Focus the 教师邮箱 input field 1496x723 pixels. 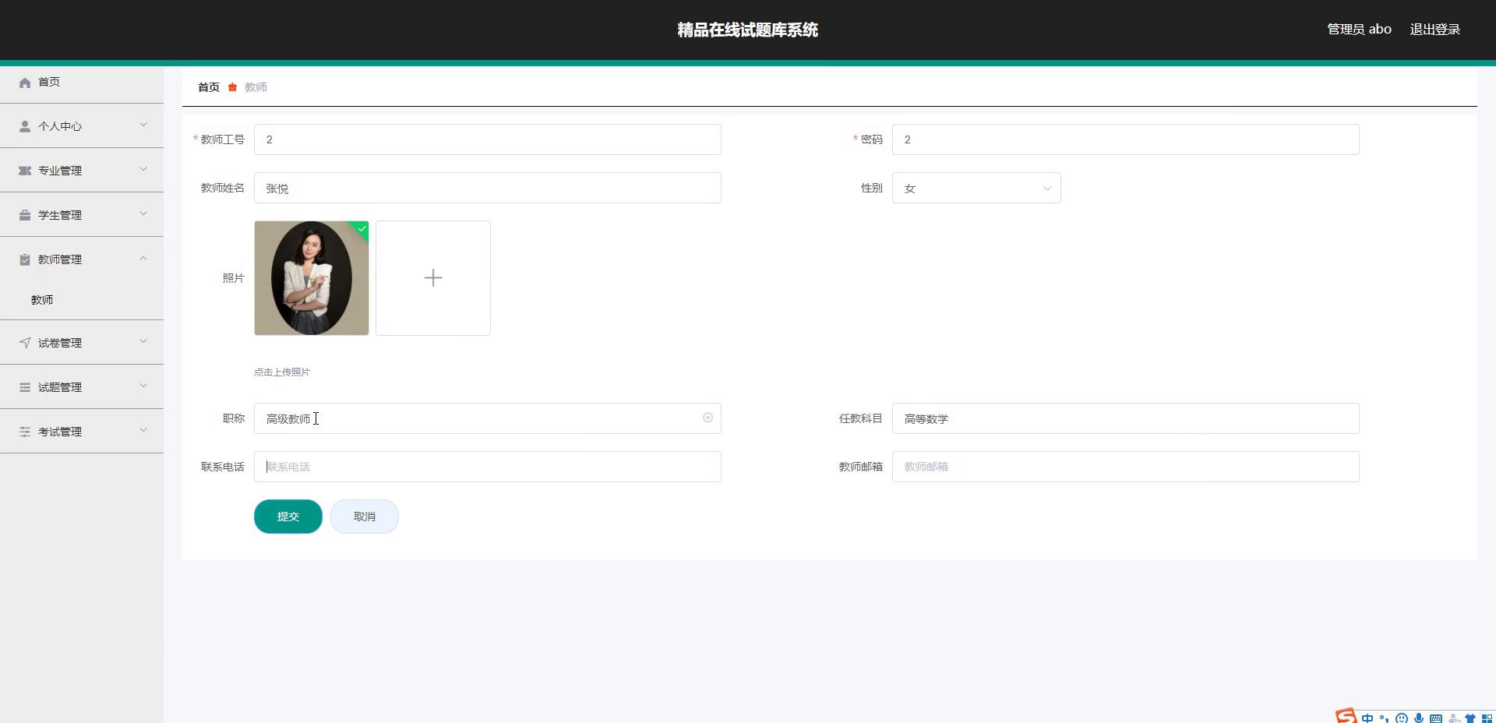(x=1125, y=467)
